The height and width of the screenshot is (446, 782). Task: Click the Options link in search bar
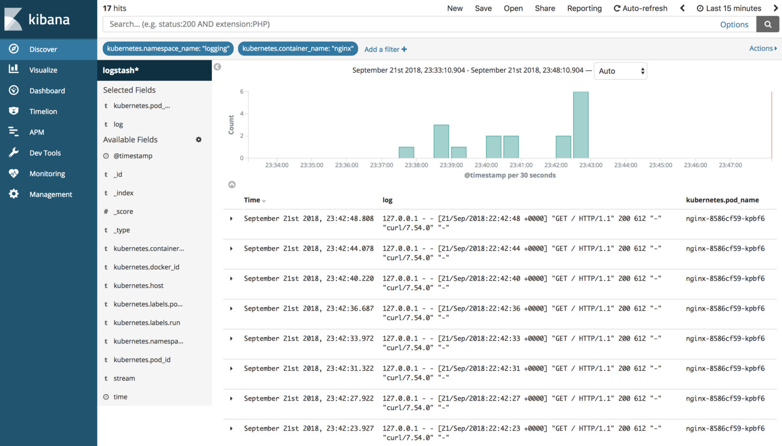tap(734, 24)
